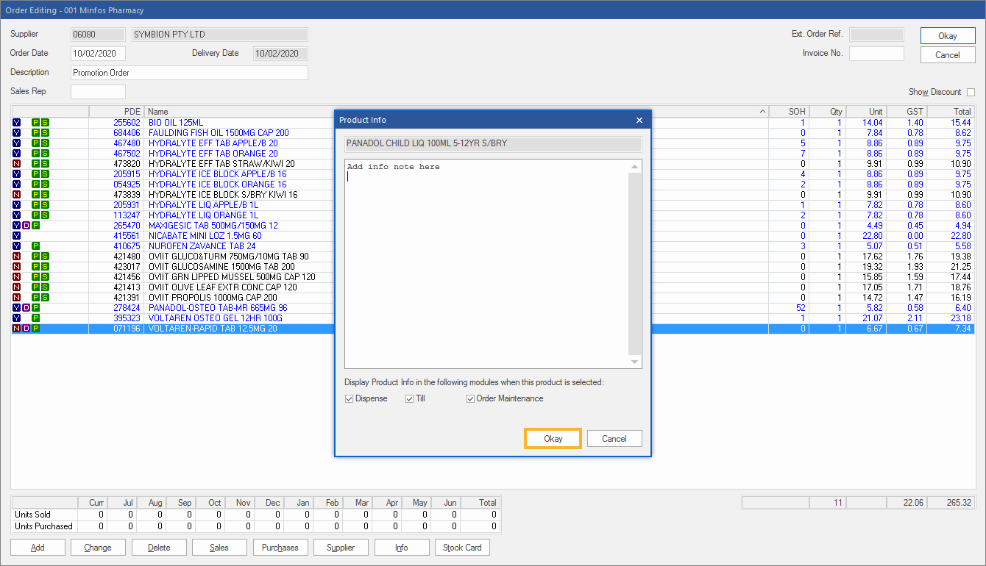Click the Qty column header
The width and height of the screenshot is (986, 566).
[x=827, y=112]
